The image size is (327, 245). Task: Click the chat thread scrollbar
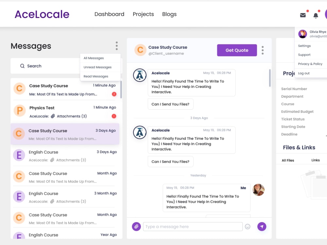point(270,78)
